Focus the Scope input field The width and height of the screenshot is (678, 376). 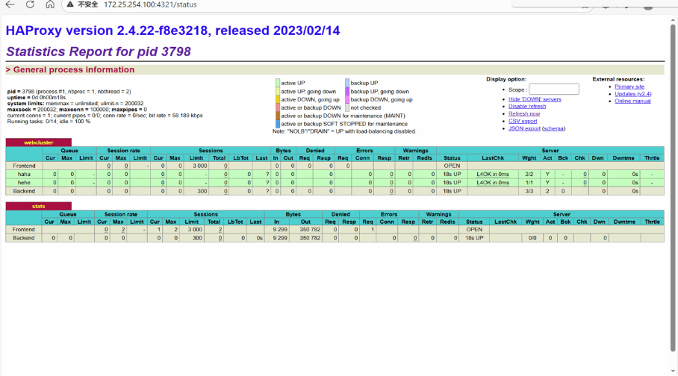point(554,90)
